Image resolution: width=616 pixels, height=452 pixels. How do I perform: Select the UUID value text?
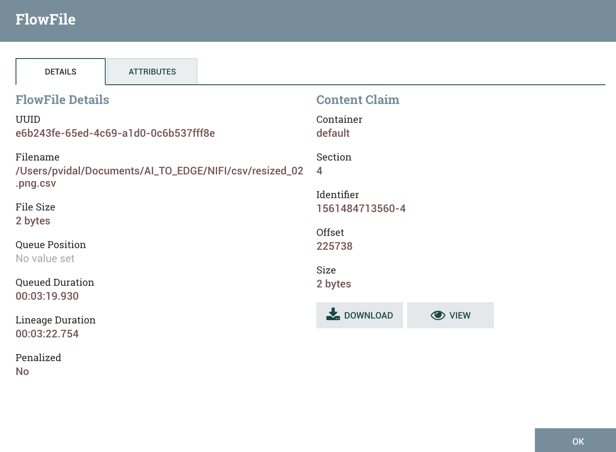pos(115,133)
